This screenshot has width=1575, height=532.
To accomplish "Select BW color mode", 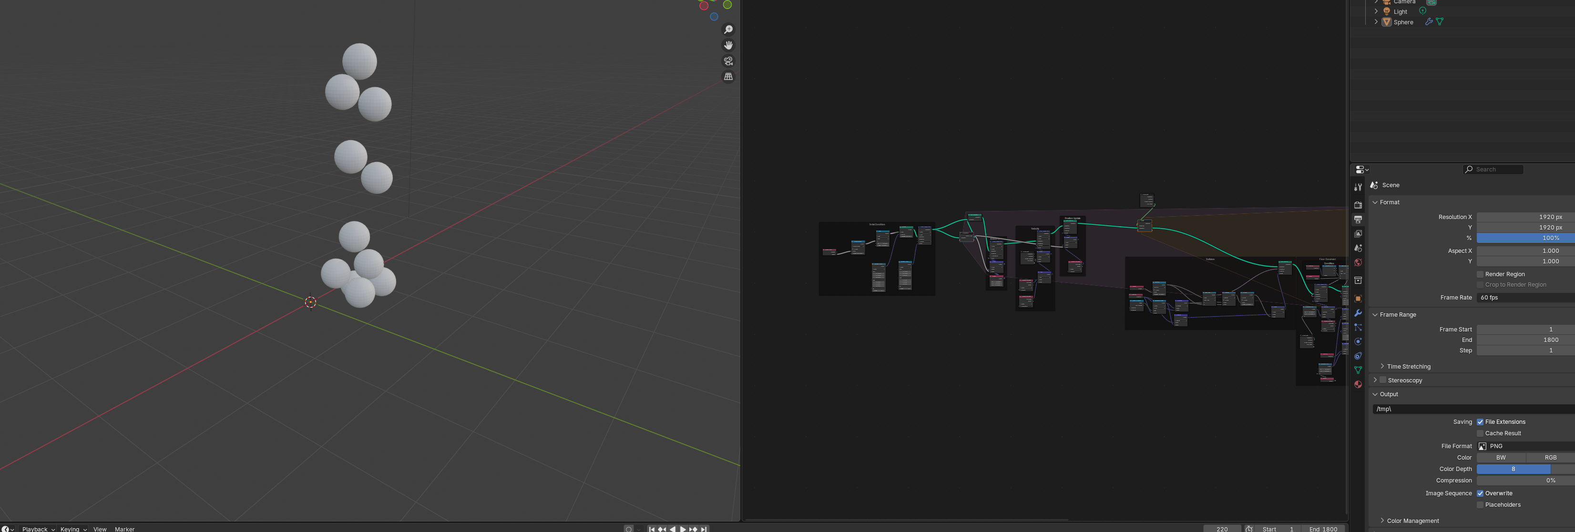I will pos(1501,458).
